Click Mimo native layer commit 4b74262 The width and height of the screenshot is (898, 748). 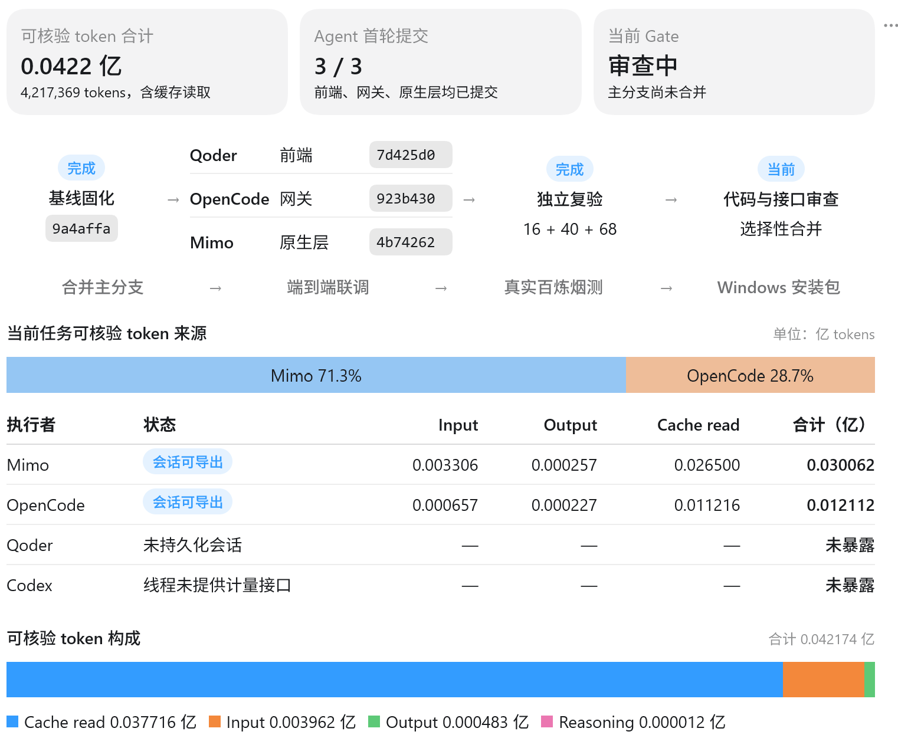click(411, 242)
